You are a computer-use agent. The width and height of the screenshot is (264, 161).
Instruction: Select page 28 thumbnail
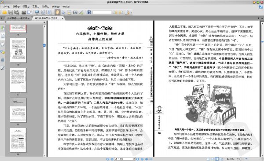[18, 110]
